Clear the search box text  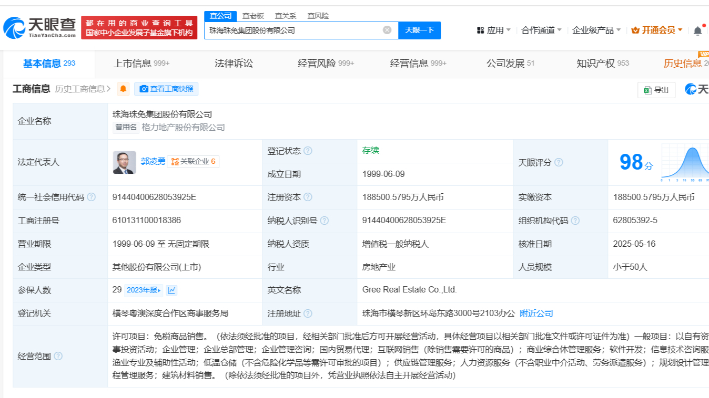pyautogui.click(x=387, y=30)
